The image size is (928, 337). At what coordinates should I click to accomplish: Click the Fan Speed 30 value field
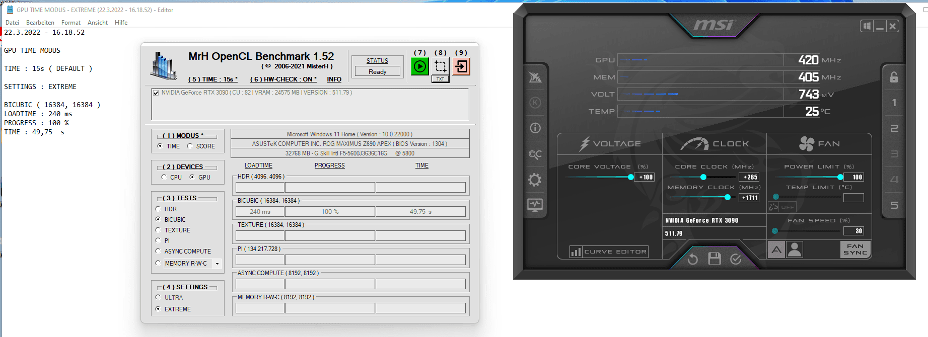[x=853, y=231]
